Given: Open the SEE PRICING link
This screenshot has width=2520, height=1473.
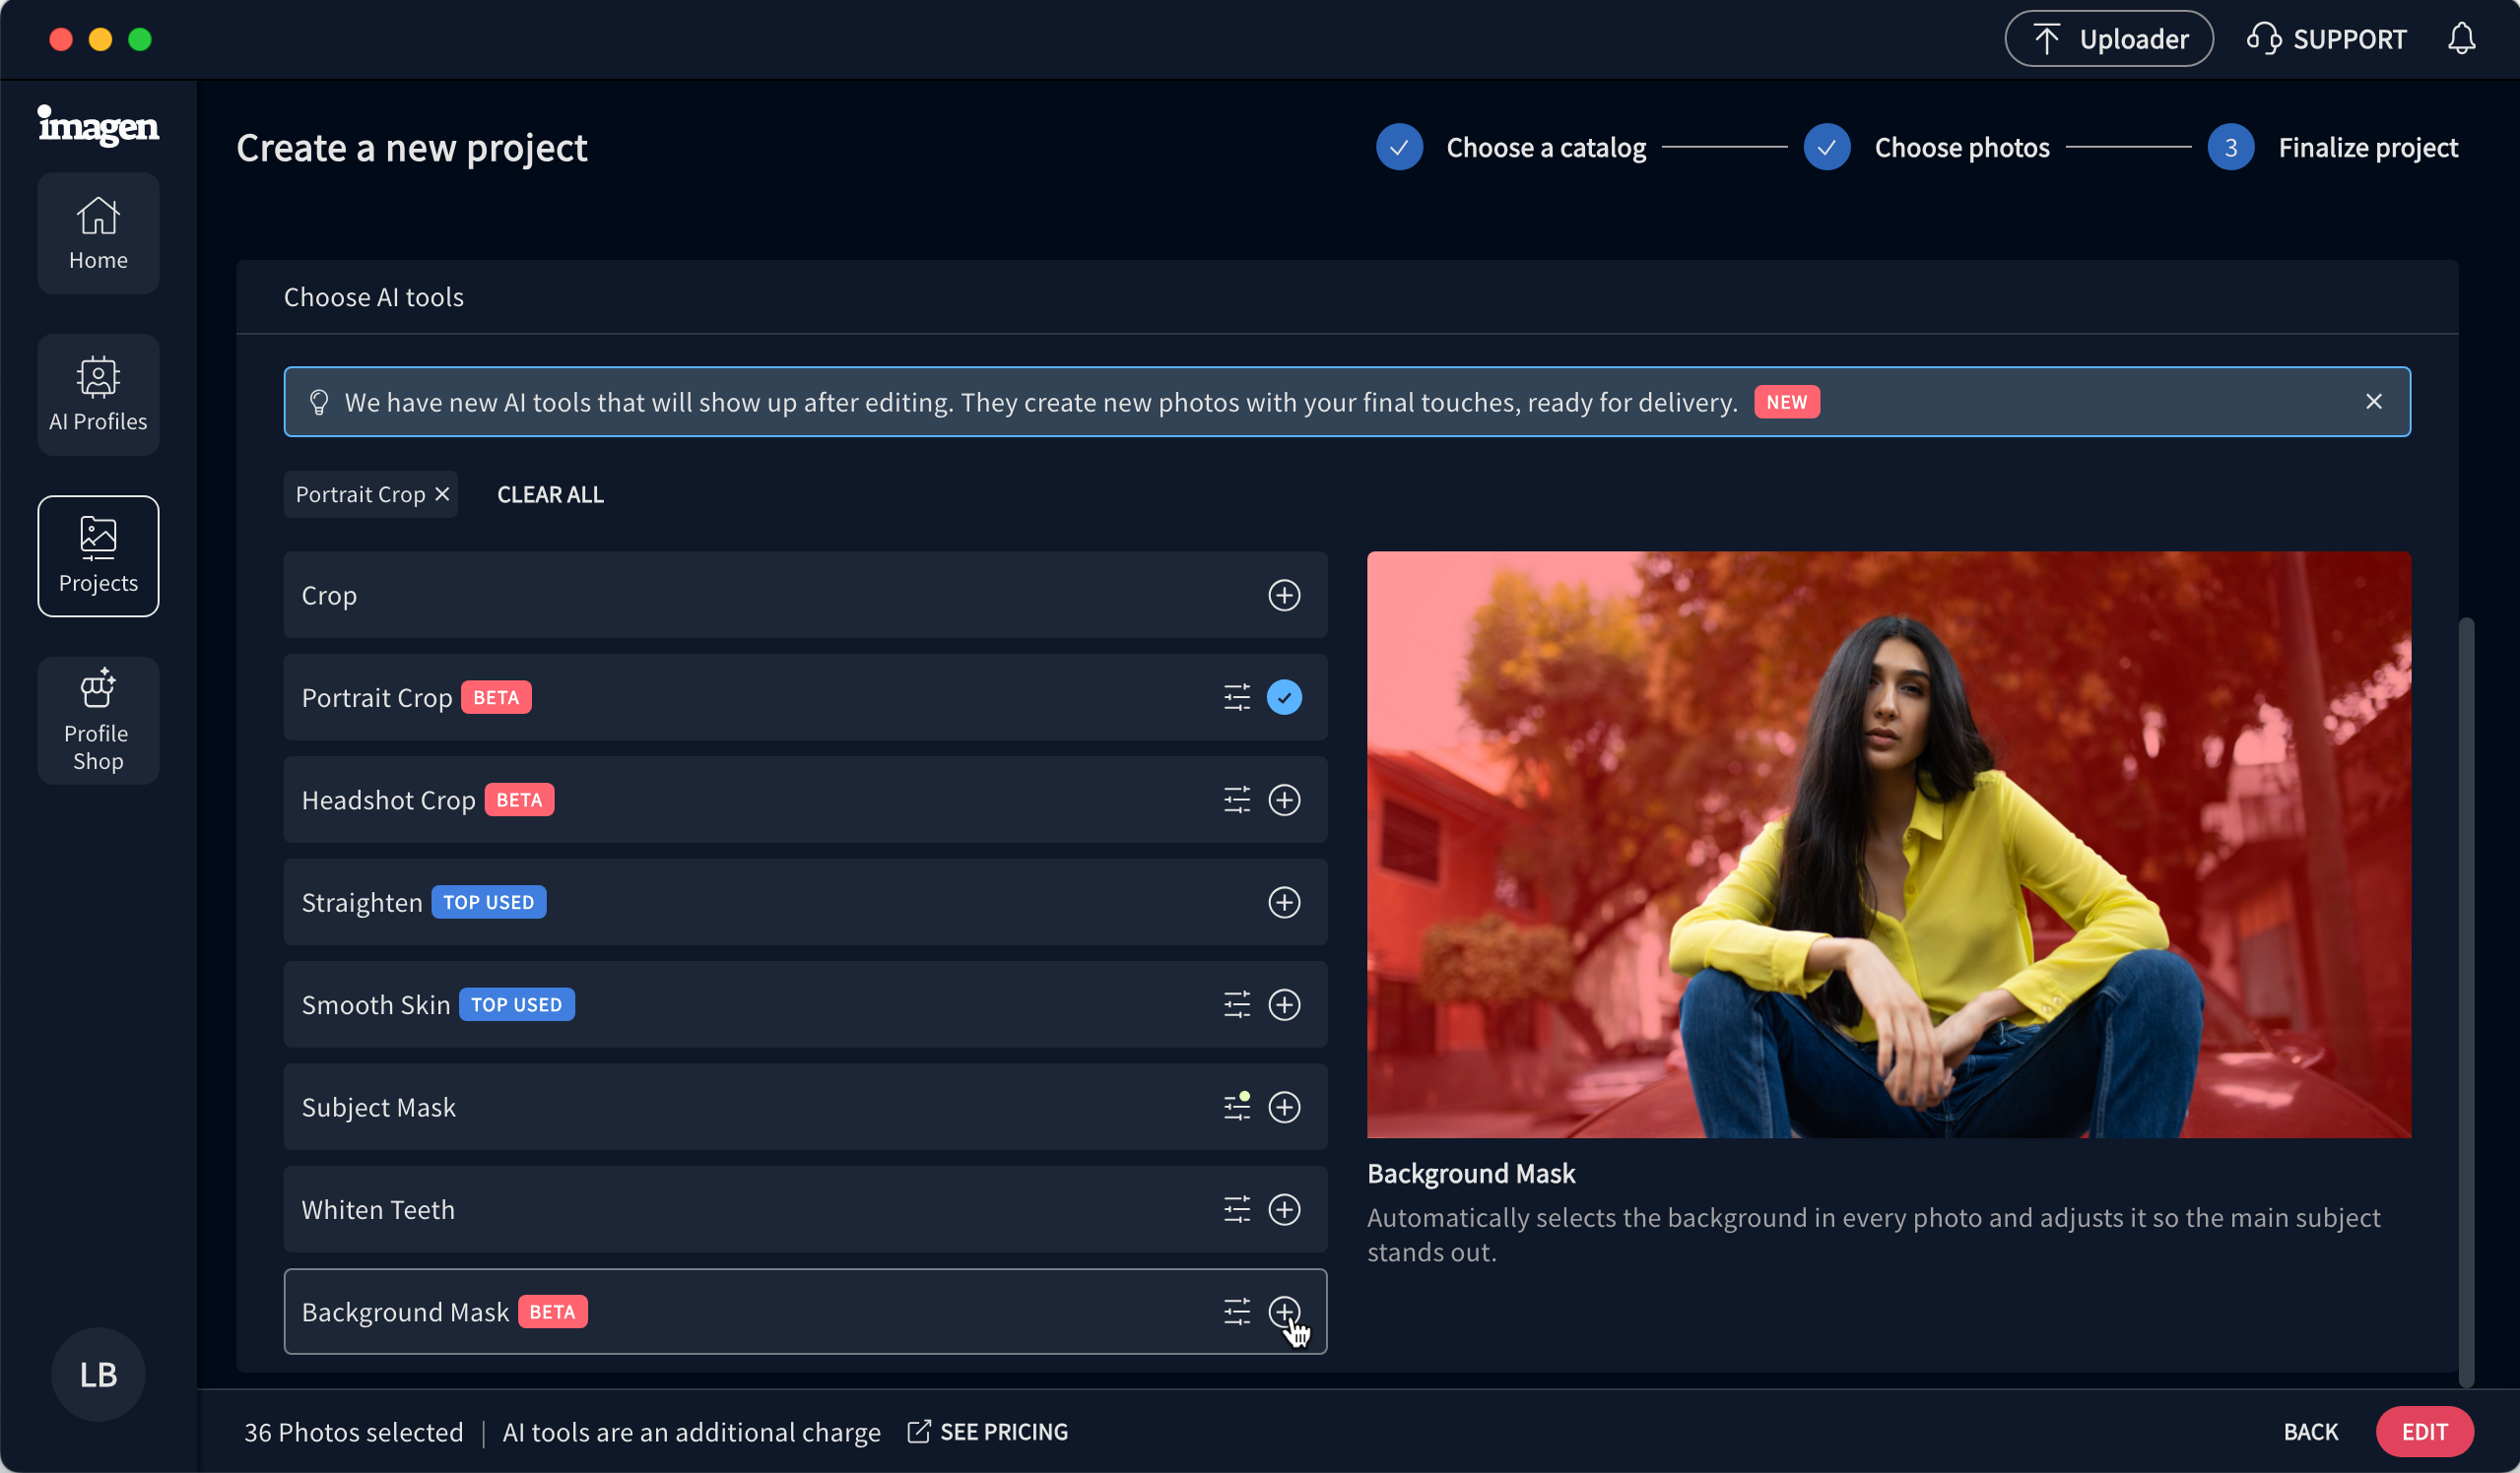Looking at the screenshot, I should [987, 1432].
